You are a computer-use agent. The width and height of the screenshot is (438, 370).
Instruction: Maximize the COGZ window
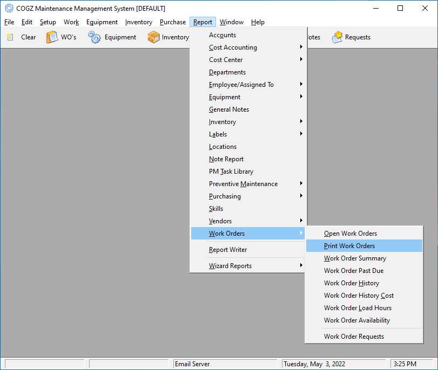(400, 9)
